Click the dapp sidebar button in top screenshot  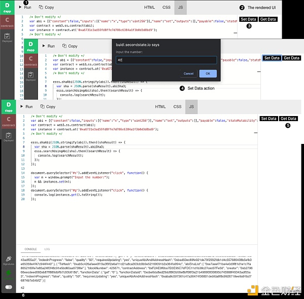(7, 8)
